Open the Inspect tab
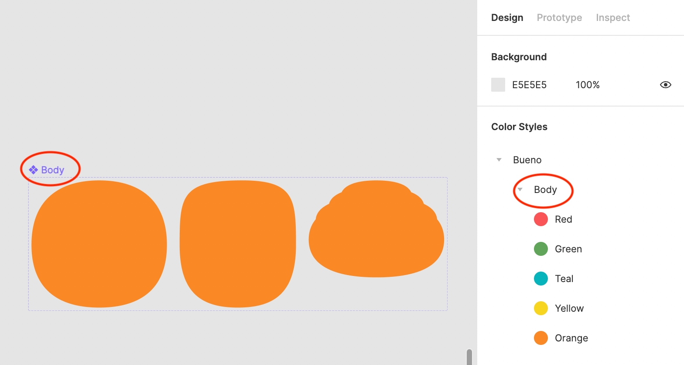684x365 pixels. point(613,17)
